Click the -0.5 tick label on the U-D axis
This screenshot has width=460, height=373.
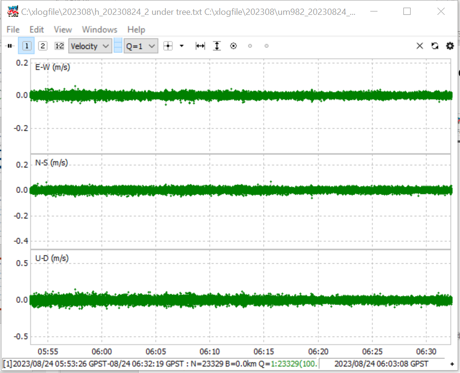pos(21,337)
